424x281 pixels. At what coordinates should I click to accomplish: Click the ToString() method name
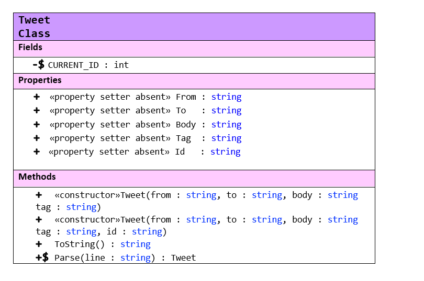click(79, 244)
